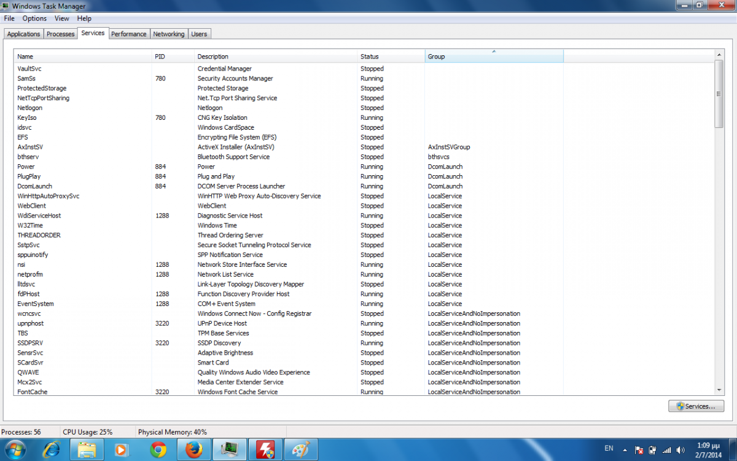This screenshot has height=461, width=737.
Task: Switch to the Users tab
Action: pos(199,34)
